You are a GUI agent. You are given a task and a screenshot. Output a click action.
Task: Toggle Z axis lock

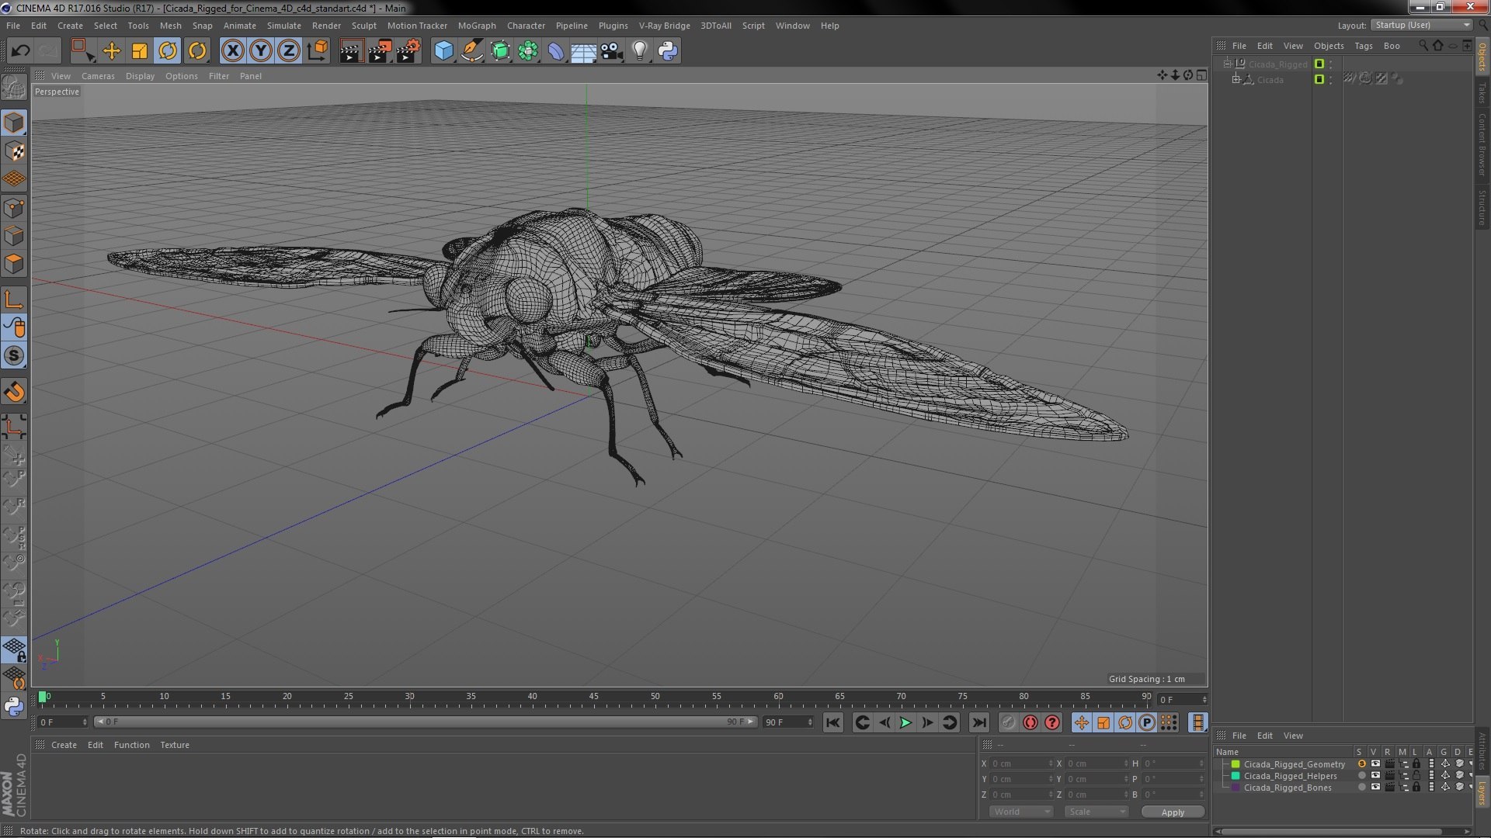tap(289, 51)
